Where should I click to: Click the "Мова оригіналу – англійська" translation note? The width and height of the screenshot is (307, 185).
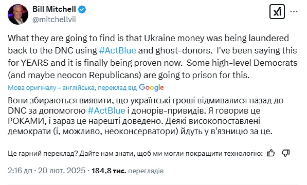51,88
